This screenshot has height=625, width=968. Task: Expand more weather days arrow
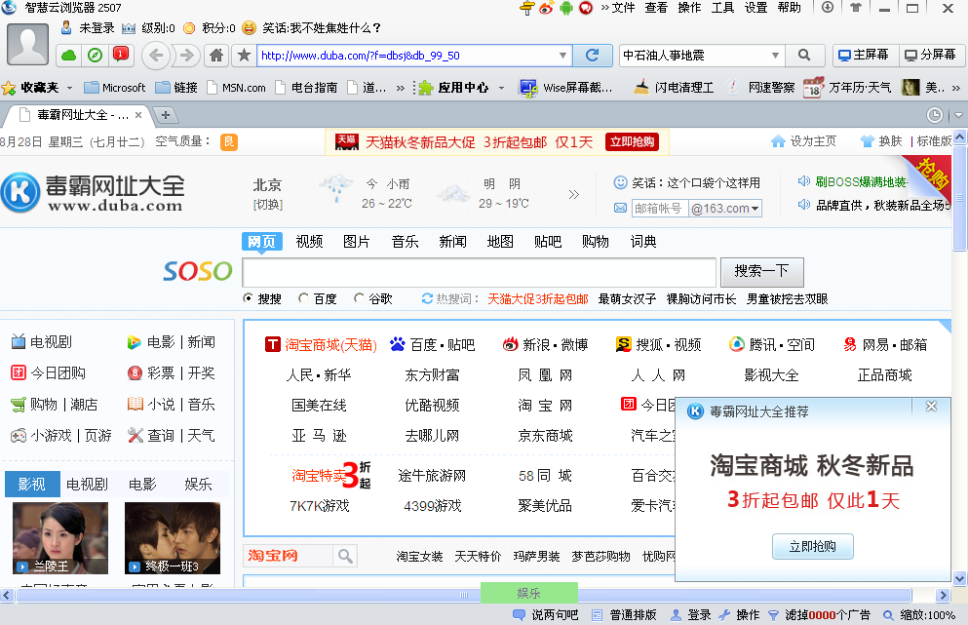click(574, 195)
